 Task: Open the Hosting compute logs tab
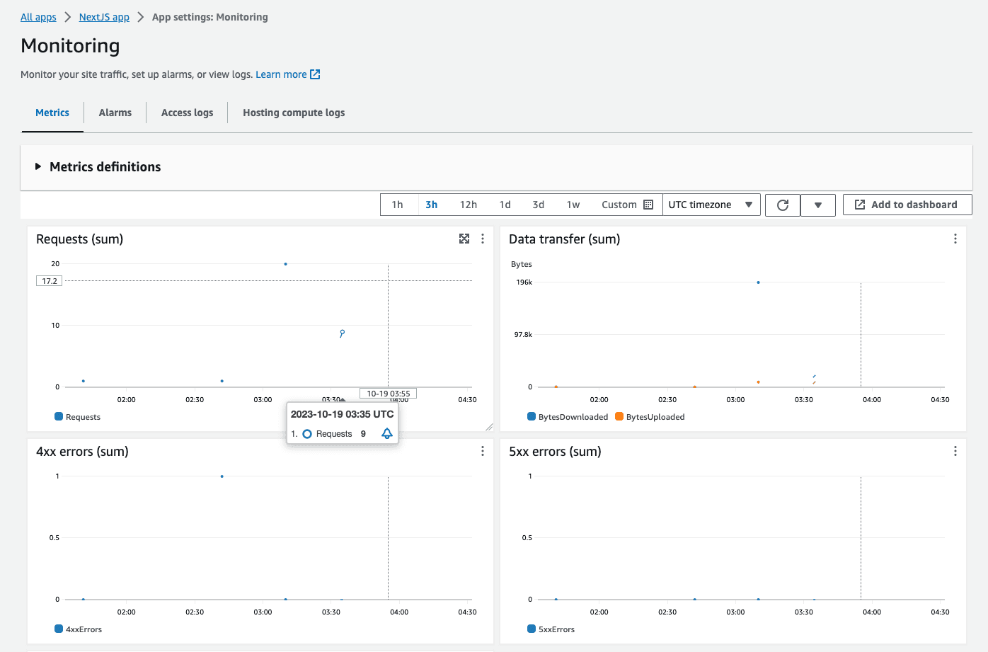point(293,112)
